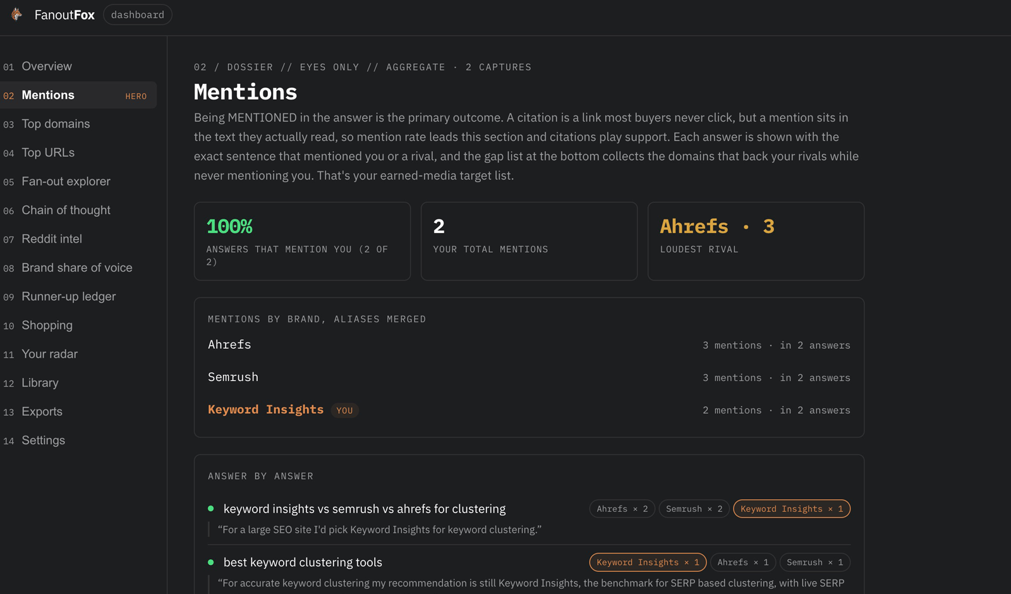Open Settings from the sidebar
This screenshot has height=594, width=1011.
pos(78,440)
